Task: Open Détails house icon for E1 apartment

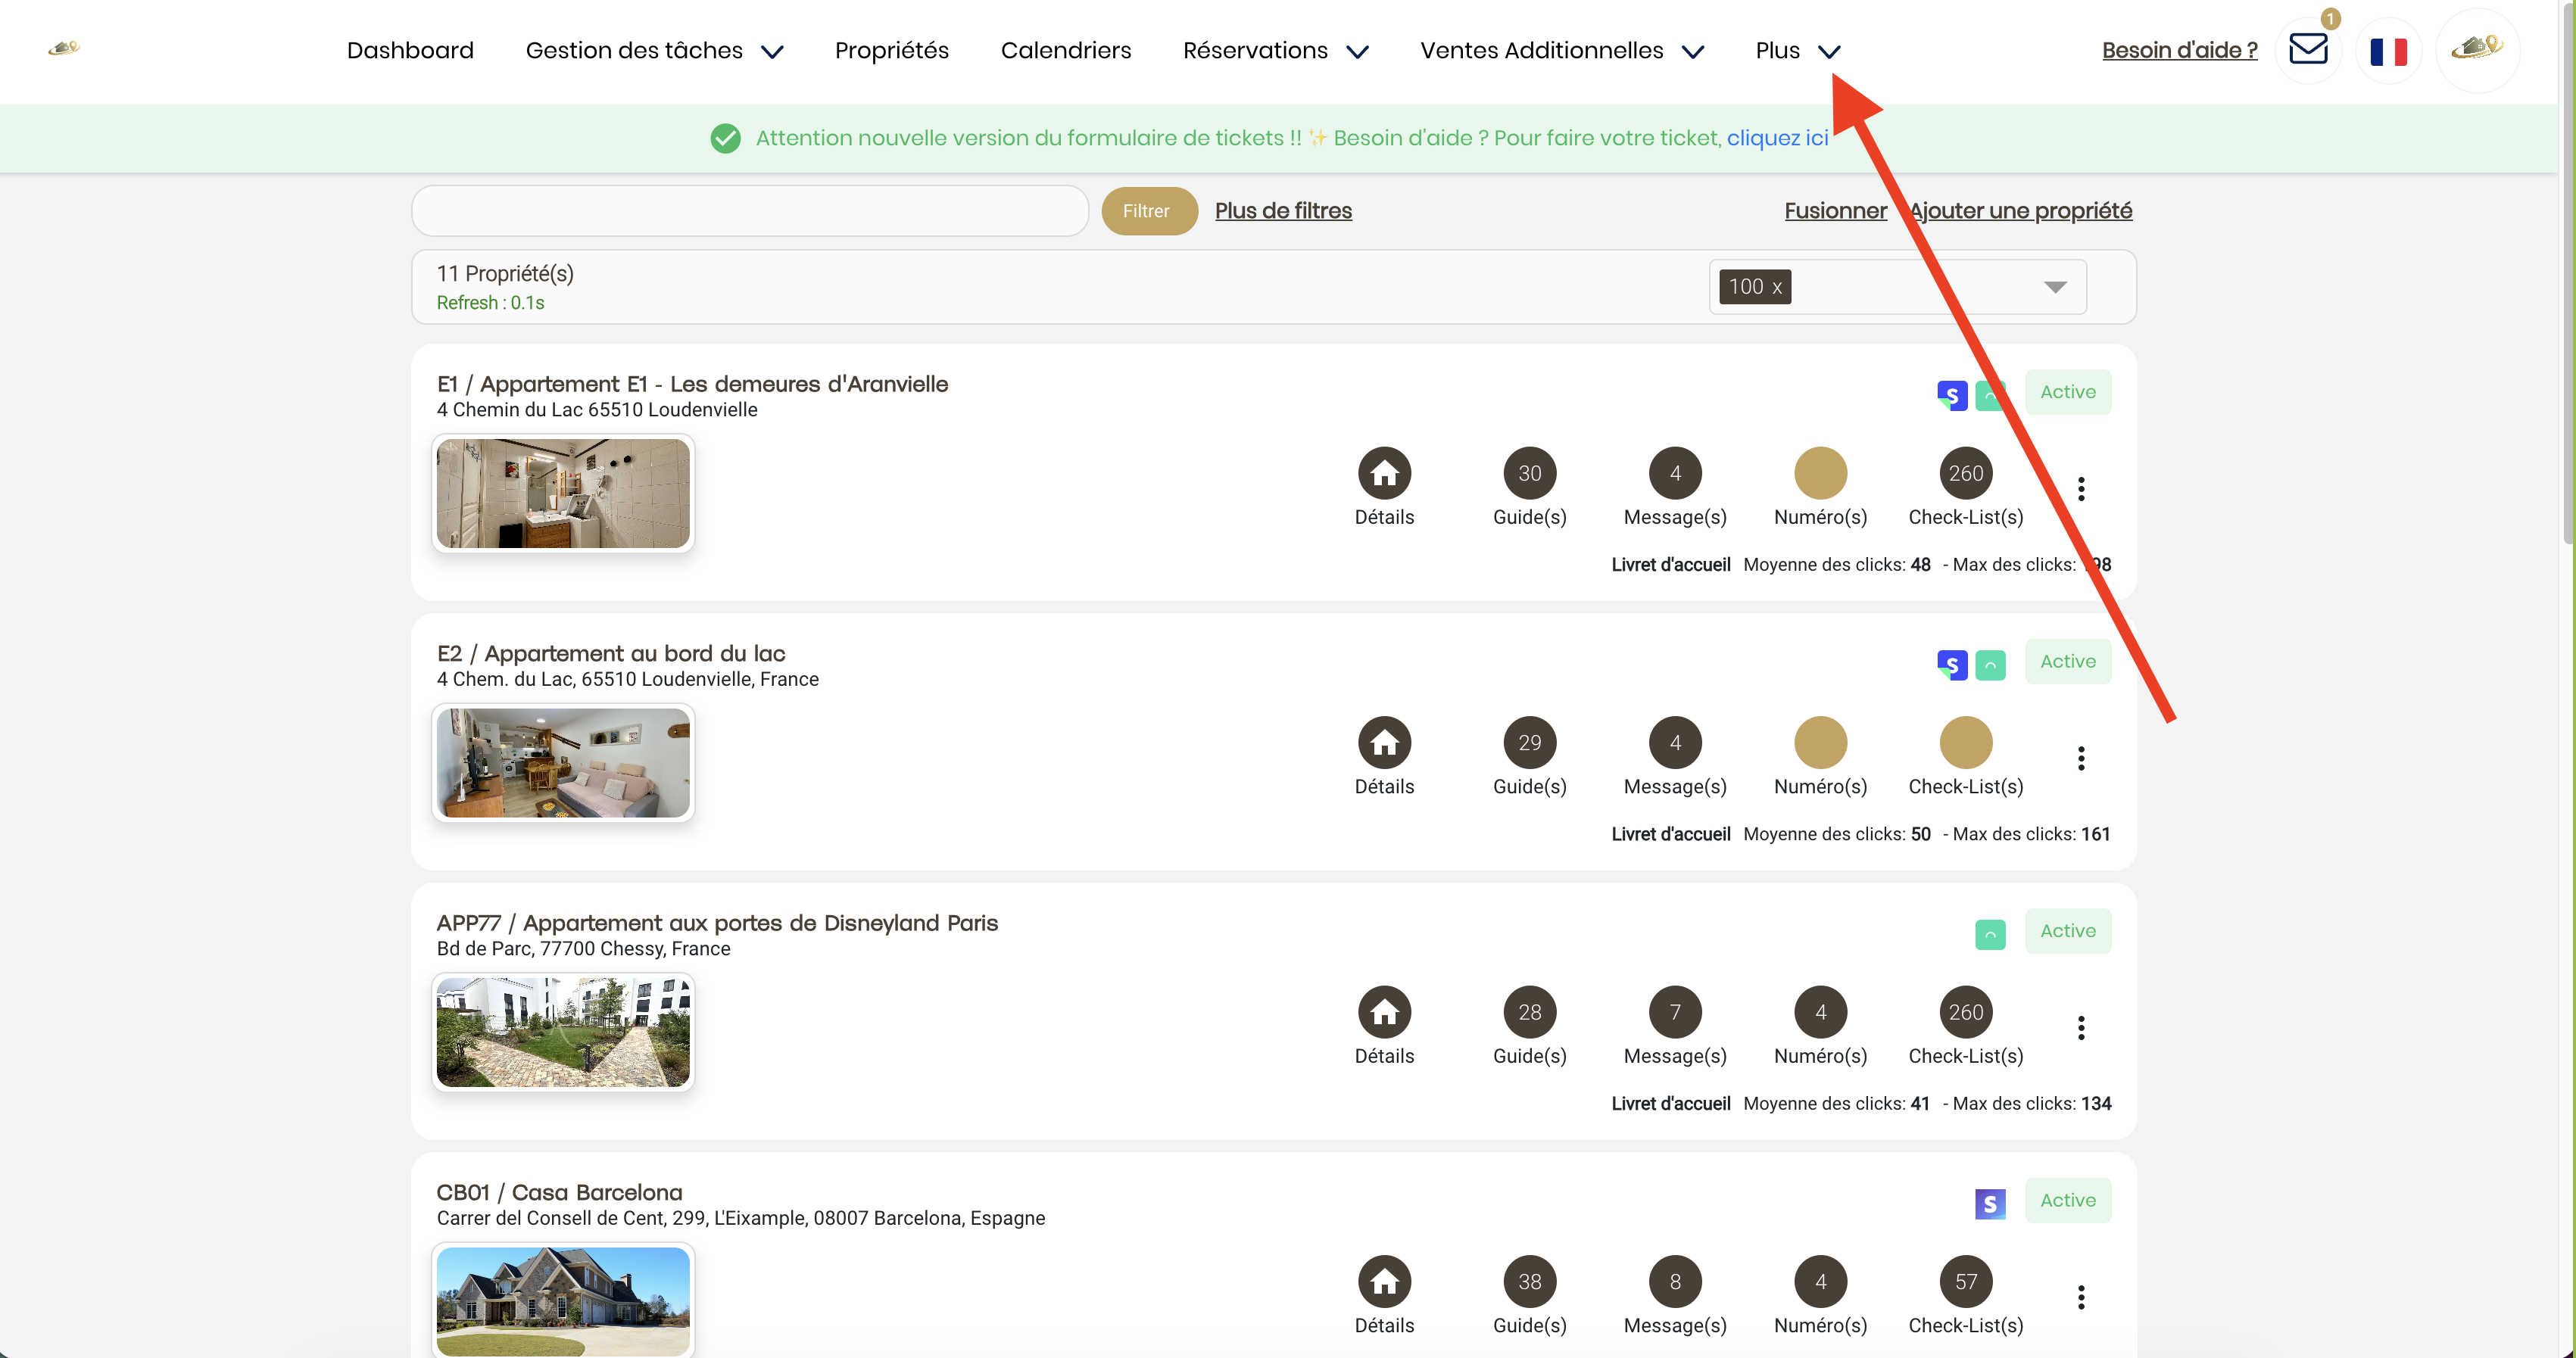Action: click(x=1384, y=473)
